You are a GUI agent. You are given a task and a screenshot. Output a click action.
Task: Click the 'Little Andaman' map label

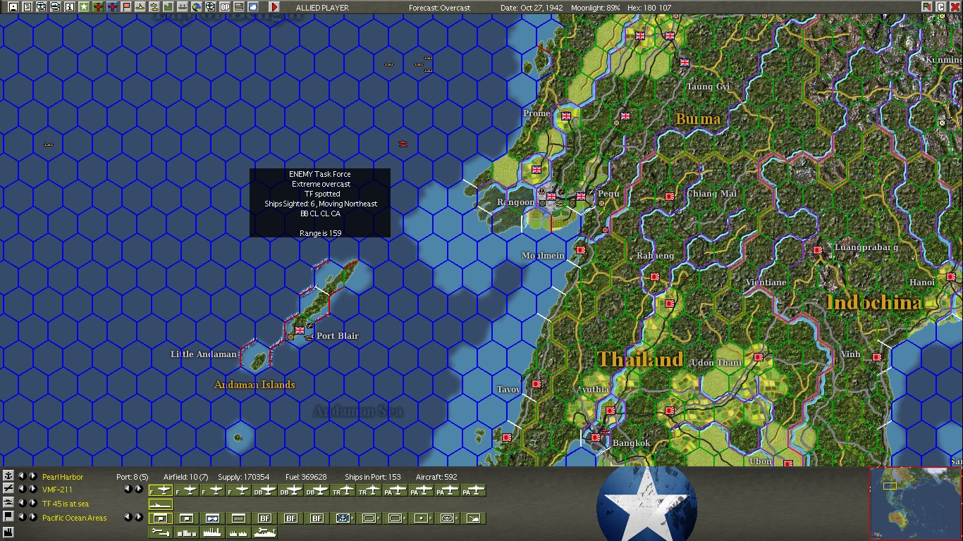[x=204, y=354]
